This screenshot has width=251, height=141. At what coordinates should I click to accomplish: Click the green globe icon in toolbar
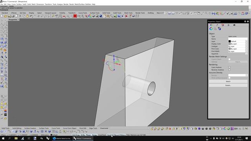tap(115, 16)
